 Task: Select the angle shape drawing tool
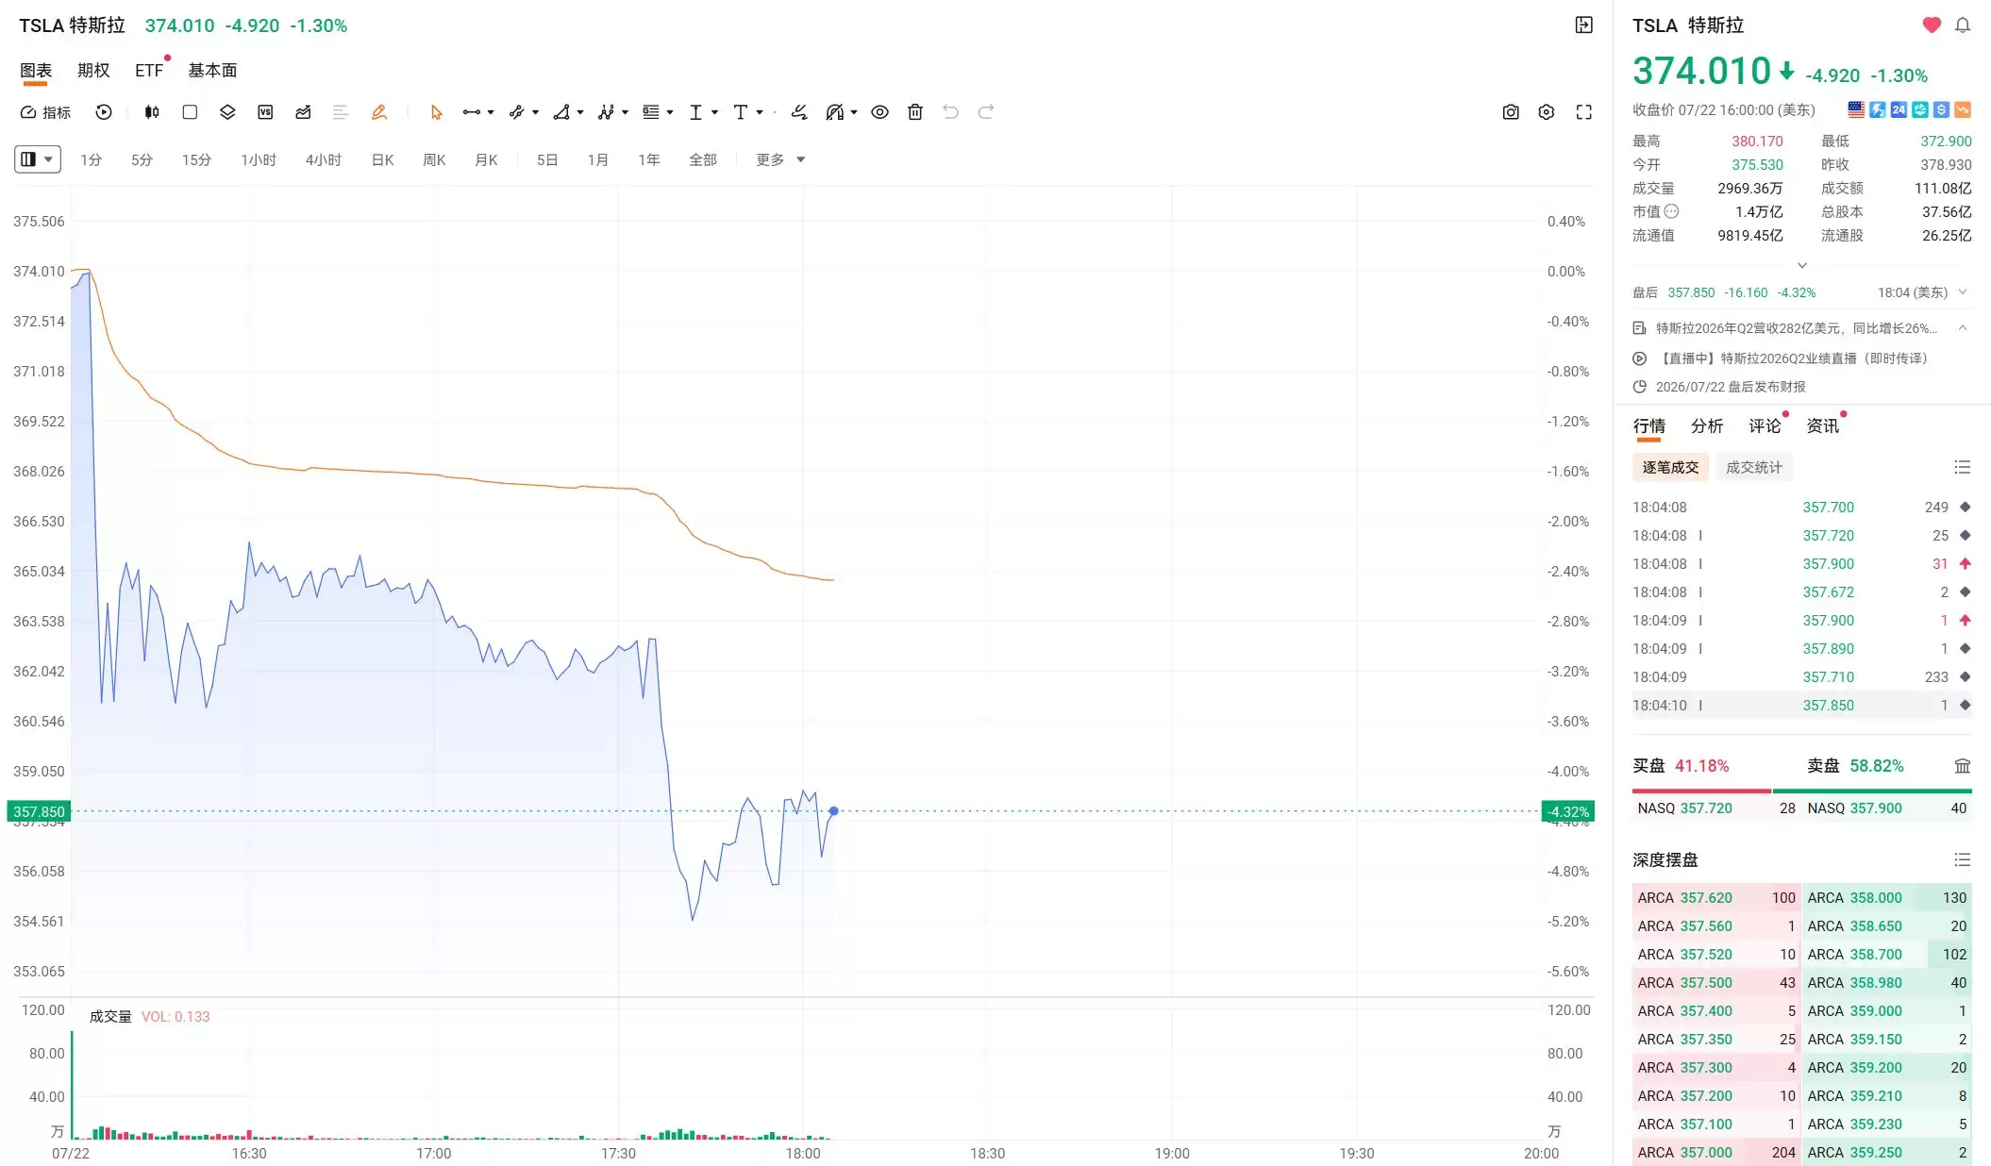tap(561, 112)
